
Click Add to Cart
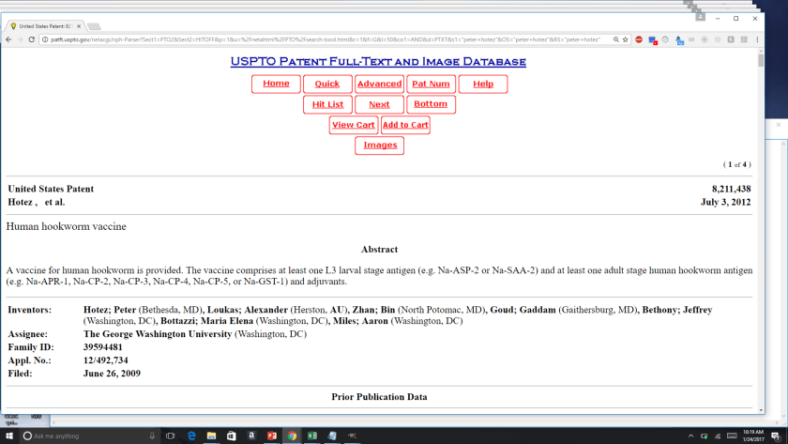pos(405,125)
